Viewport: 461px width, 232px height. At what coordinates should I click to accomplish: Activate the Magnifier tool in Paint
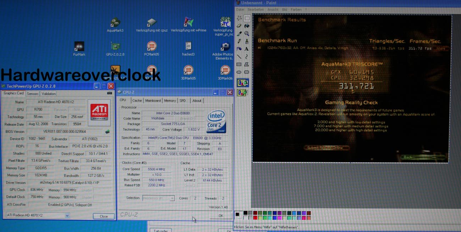point(247,34)
